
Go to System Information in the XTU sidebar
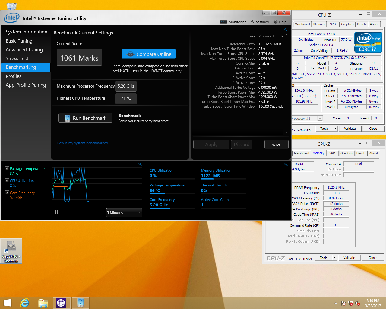[26, 32]
